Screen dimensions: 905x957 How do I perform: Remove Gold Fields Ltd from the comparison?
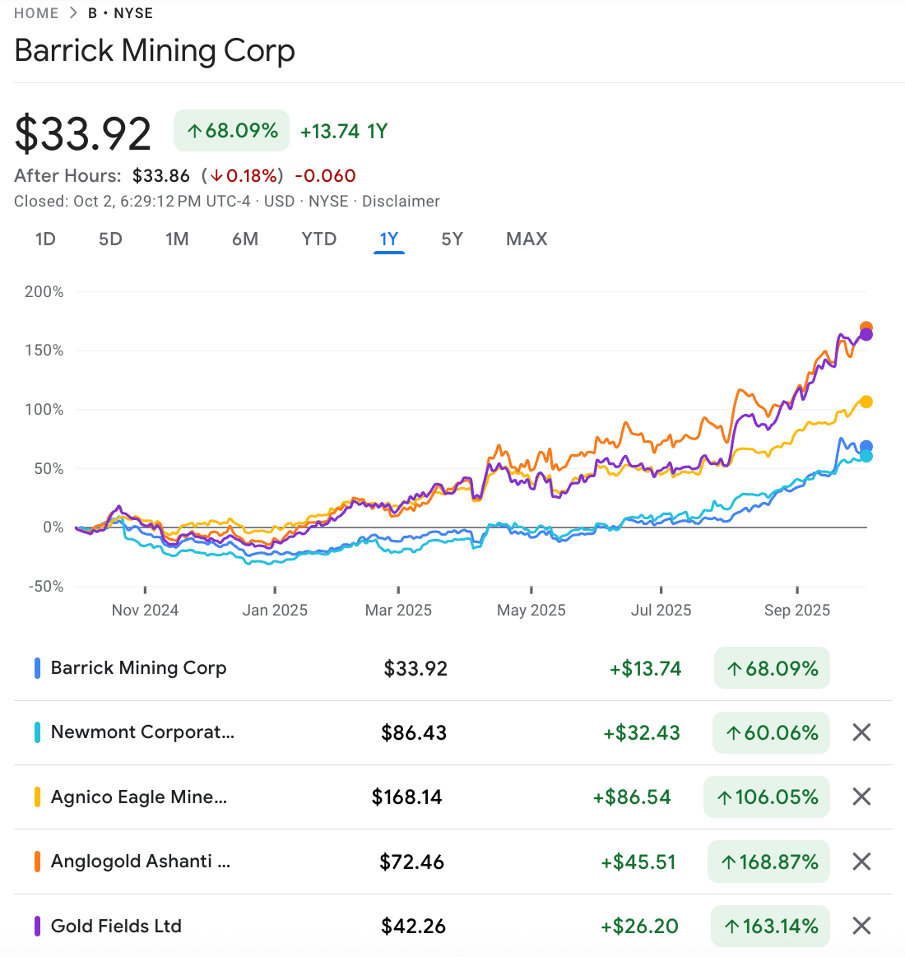pyautogui.click(x=861, y=926)
